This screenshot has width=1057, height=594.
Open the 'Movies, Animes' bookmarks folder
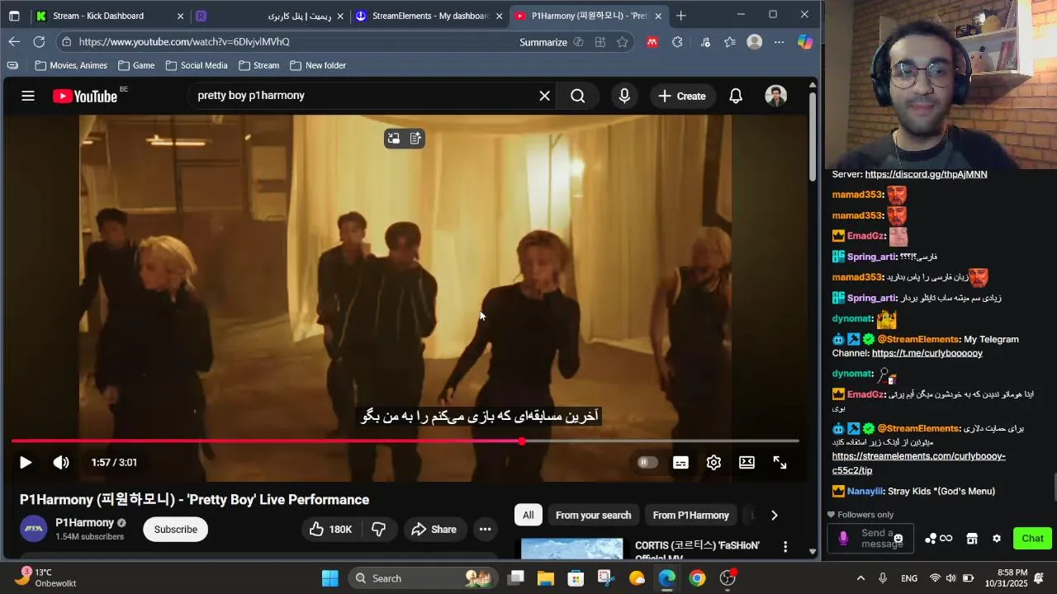[71, 65]
